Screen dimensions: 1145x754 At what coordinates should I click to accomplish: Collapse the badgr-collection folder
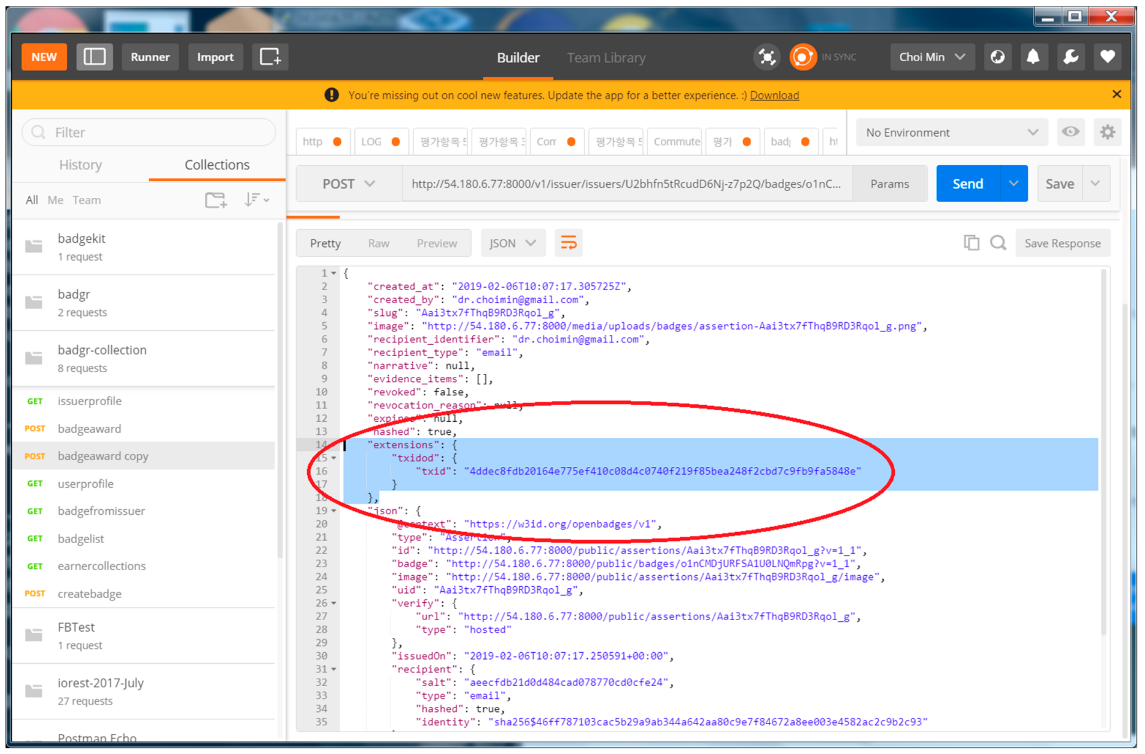pos(143,359)
